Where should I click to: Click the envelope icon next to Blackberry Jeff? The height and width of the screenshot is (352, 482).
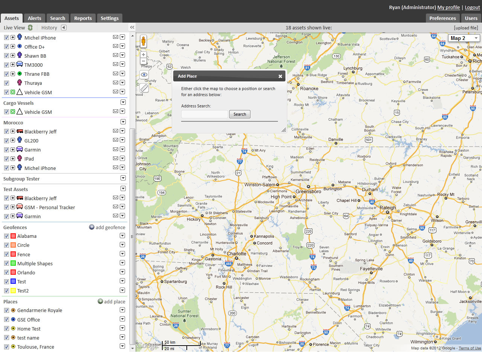(116, 131)
